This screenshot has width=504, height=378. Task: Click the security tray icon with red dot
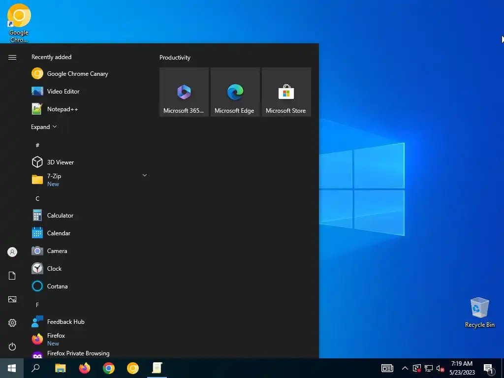click(x=417, y=368)
